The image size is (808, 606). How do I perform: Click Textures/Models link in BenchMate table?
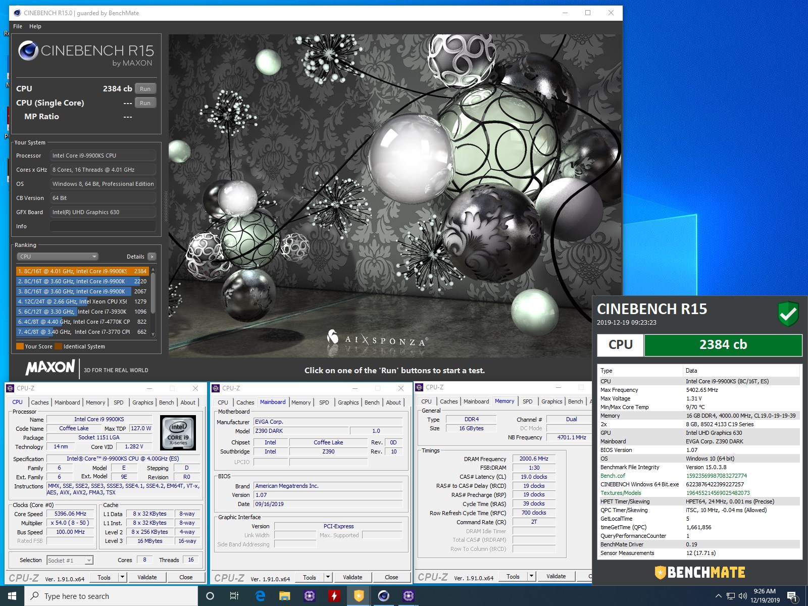(621, 493)
